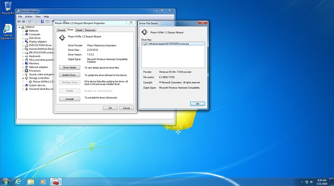Expand the Batteries node
The height and width of the screenshot is (186, 334).
click(23, 31)
